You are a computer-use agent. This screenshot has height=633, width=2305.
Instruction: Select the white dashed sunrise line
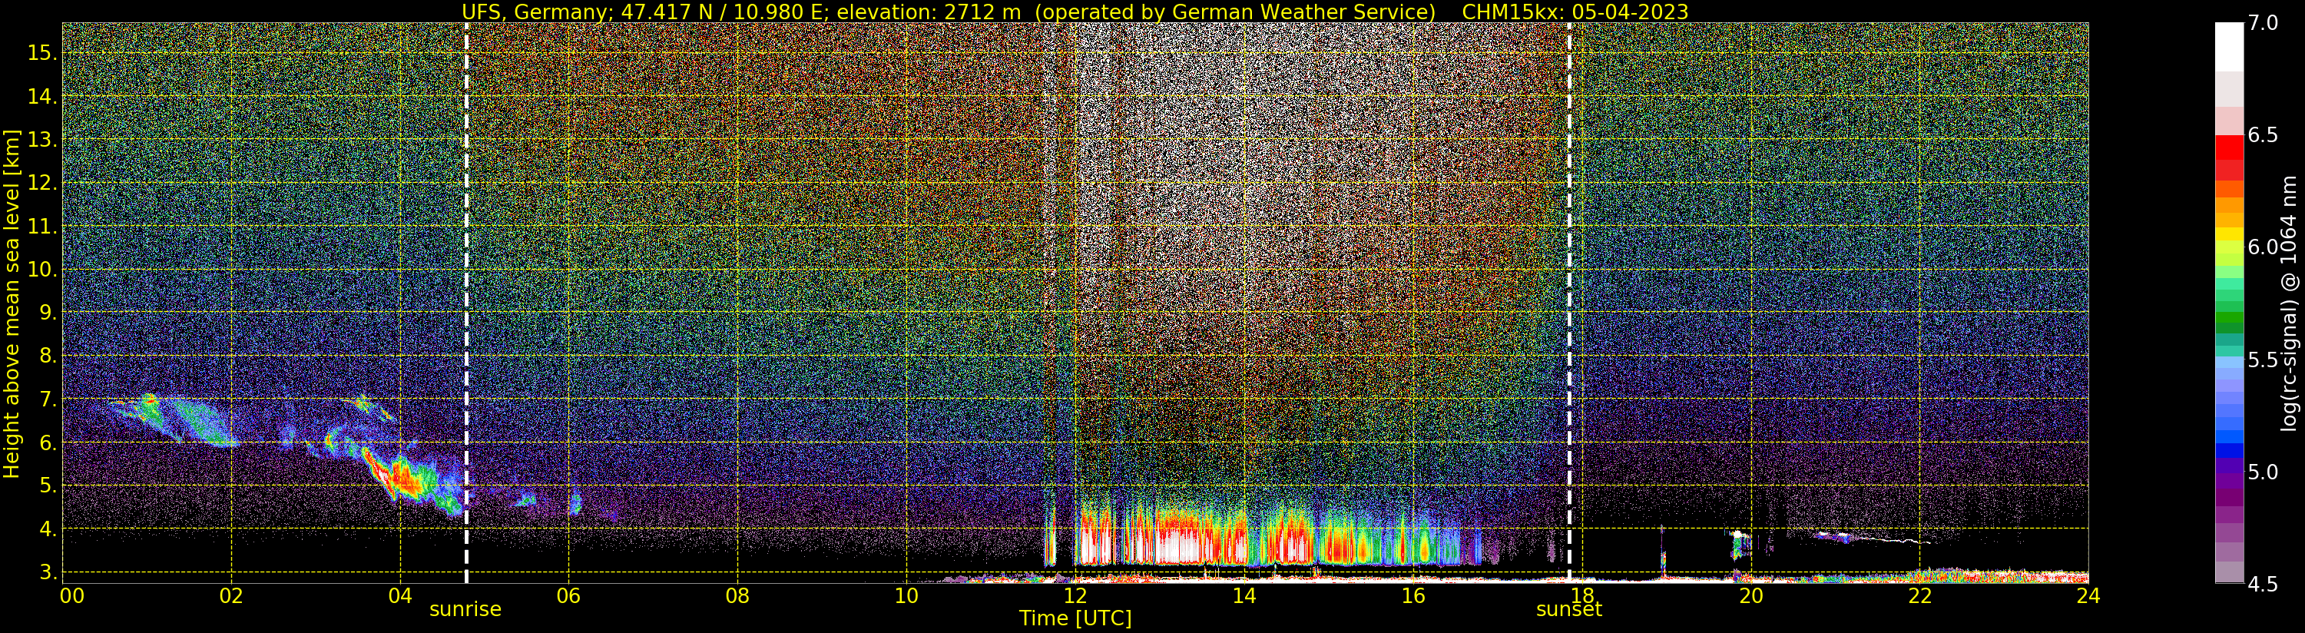[466, 303]
